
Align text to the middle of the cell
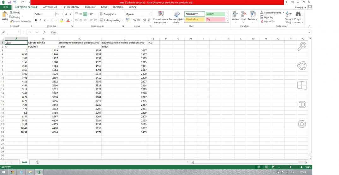click(80, 14)
